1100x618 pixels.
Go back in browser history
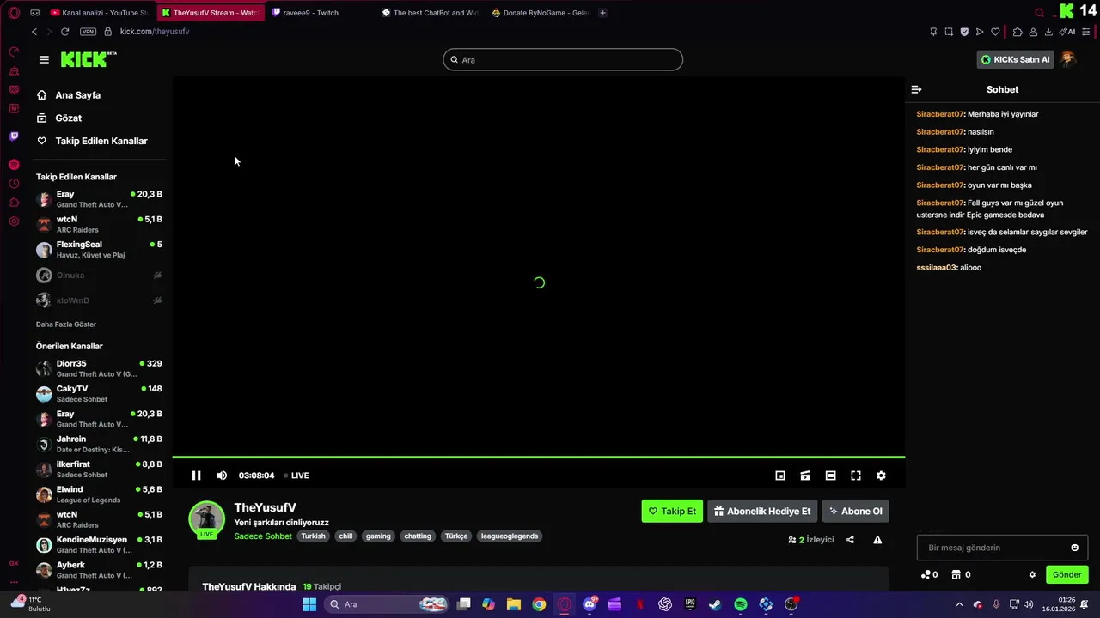click(x=34, y=32)
